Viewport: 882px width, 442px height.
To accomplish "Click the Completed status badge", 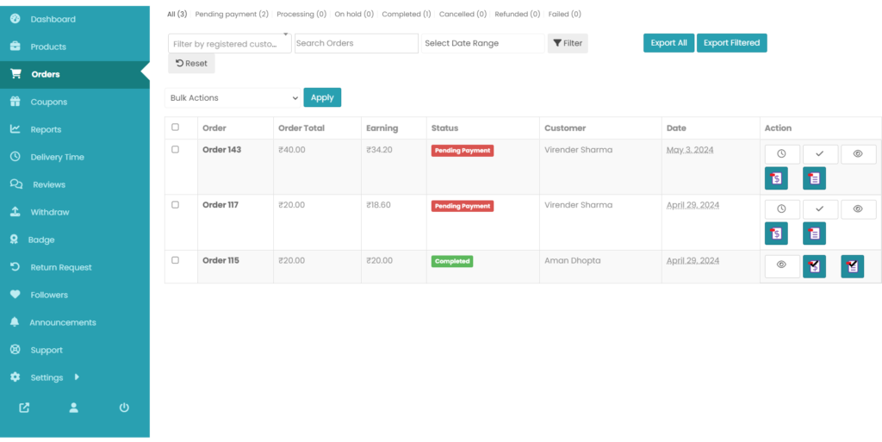I will (x=452, y=261).
